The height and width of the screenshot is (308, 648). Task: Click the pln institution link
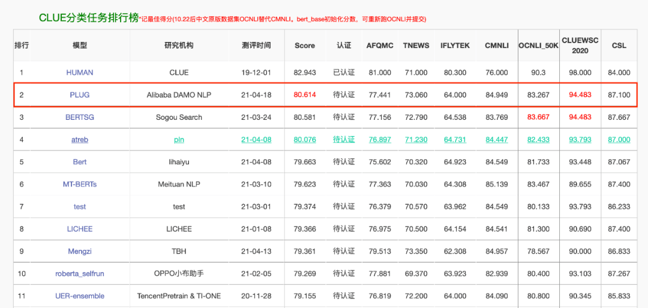(x=179, y=140)
